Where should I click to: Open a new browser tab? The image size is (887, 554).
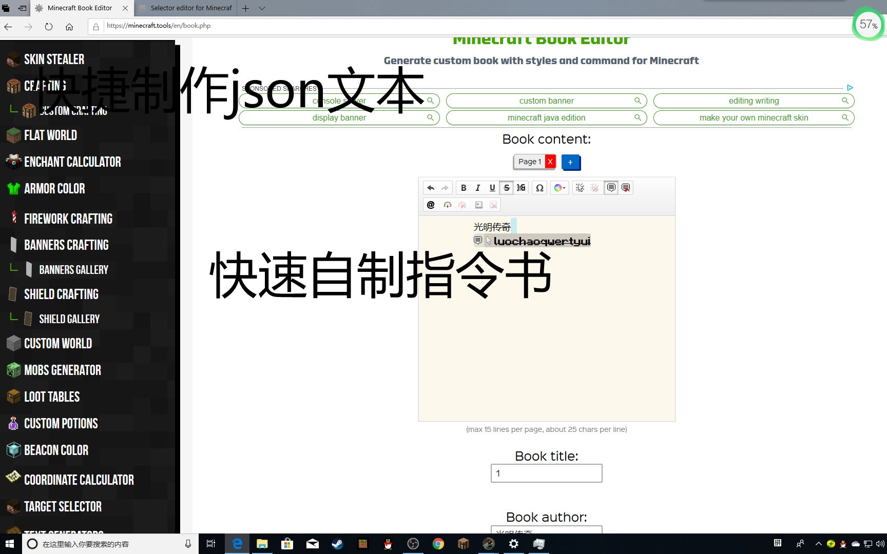(x=246, y=8)
